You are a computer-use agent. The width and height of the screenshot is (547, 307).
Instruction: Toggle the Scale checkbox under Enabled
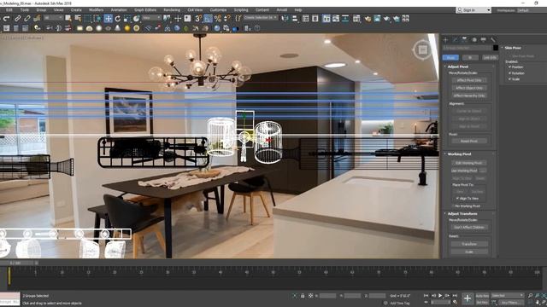tap(509, 79)
